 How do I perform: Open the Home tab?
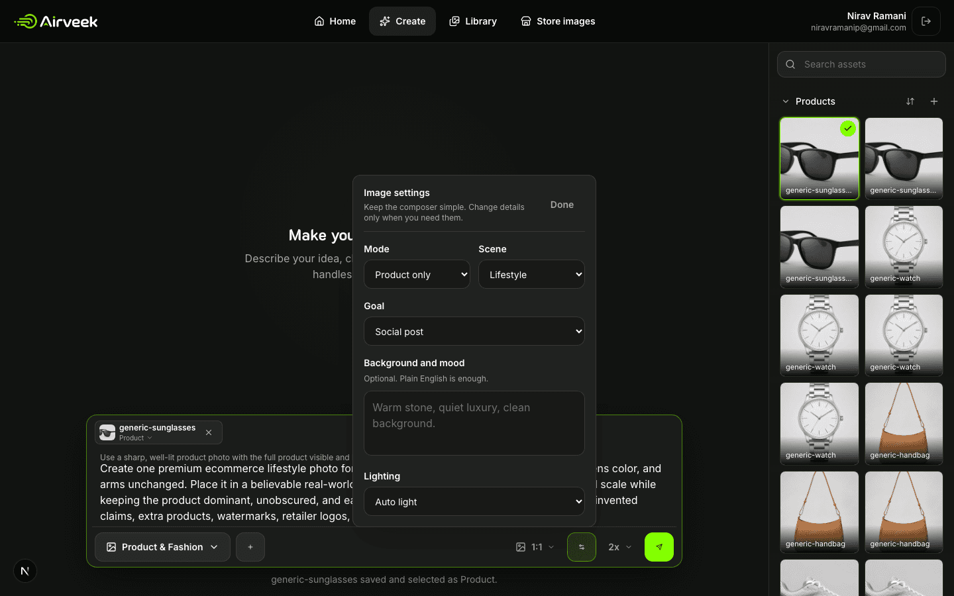(335, 21)
